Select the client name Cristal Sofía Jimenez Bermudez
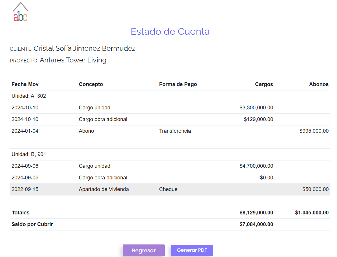 point(84,48)
